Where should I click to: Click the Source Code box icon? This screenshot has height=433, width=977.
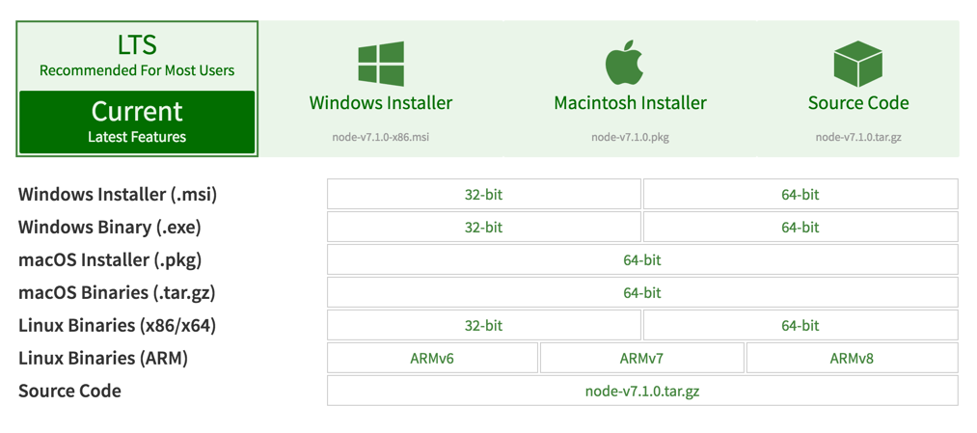(857, 64)
